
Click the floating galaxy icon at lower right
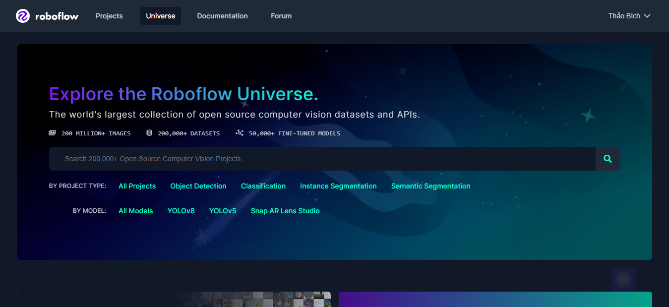point(623,279)
